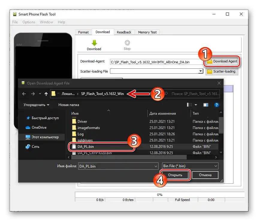Image resolution: width=258 pixels, height=221 pixels.
Task: Click date 25.01.2021 18:26 of Log
Action: (x=162, y=134)
